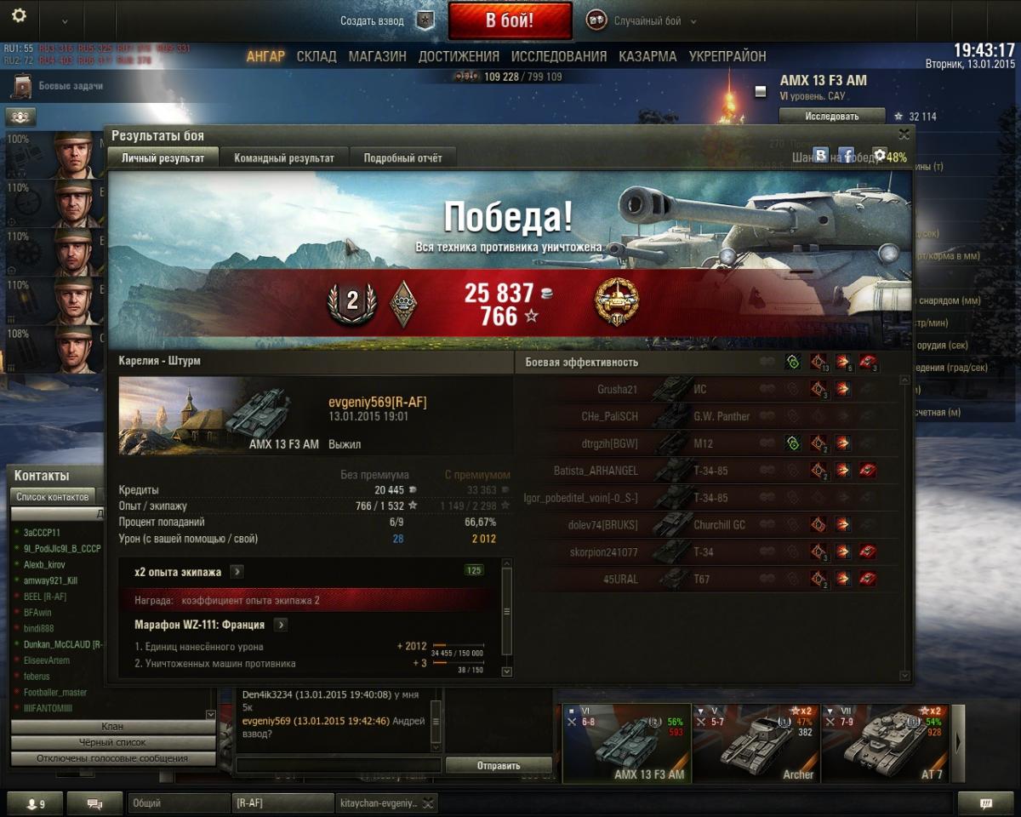Expand the Случайный бой battle type dropdown
The width and height of the screenshot is (1021, 817).
pyautogui.click(x=693, y=21)
